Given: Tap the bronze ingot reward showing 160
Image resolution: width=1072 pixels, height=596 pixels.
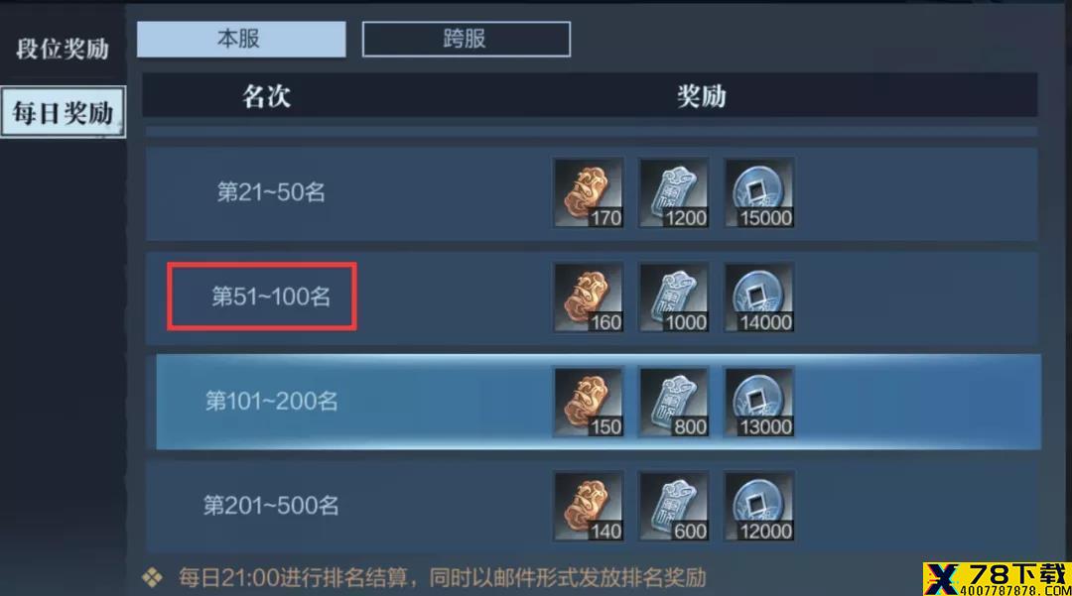Looking at the screenshot, I should pos(589,297).
